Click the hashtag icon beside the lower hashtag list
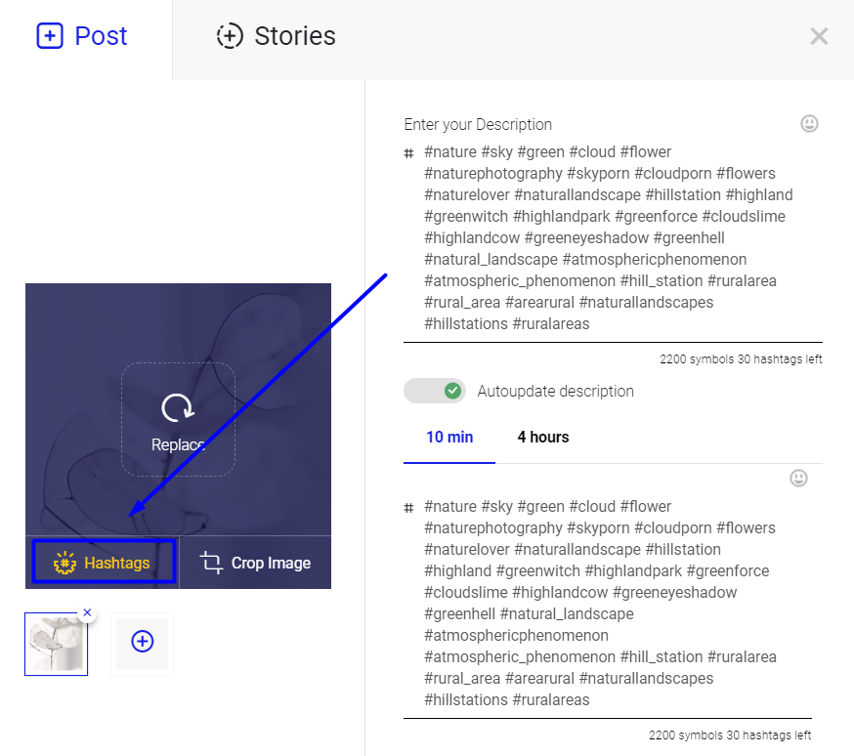The image size is (854, 756). [408, 507]
